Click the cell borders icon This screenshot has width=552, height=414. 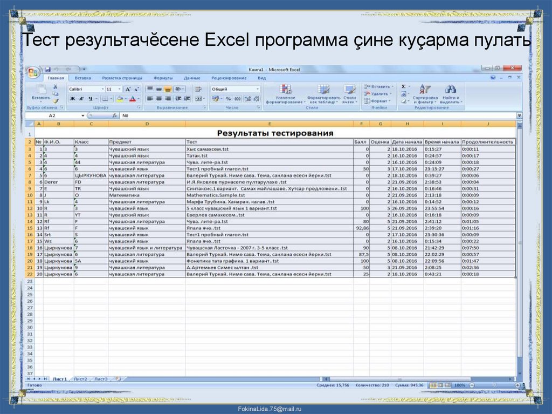(105, 99)
